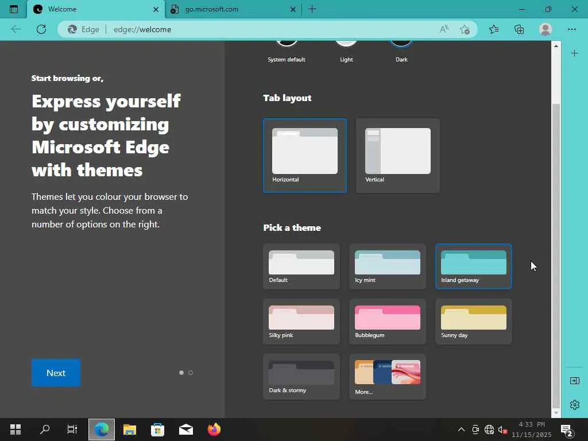Open File Explorer from taskbar
The height and width of the screenshot is (441, 588).
(129, 430)
